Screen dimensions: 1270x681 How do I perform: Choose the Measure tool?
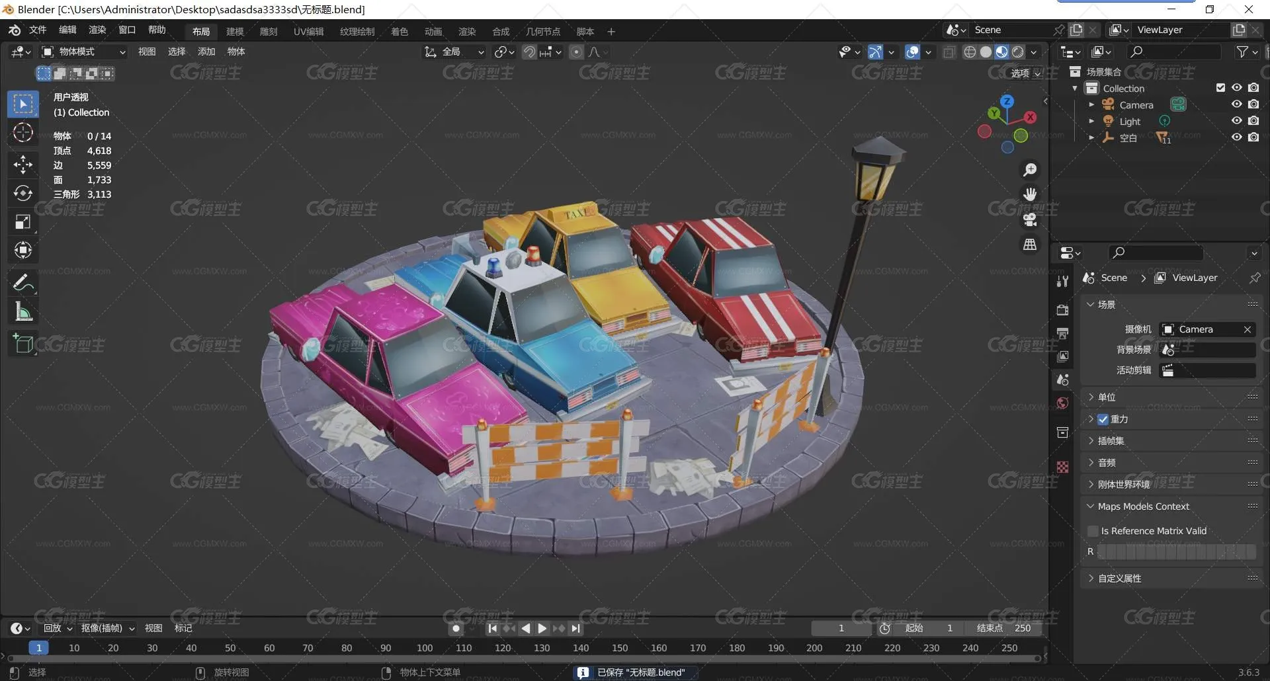pos(23,311)
